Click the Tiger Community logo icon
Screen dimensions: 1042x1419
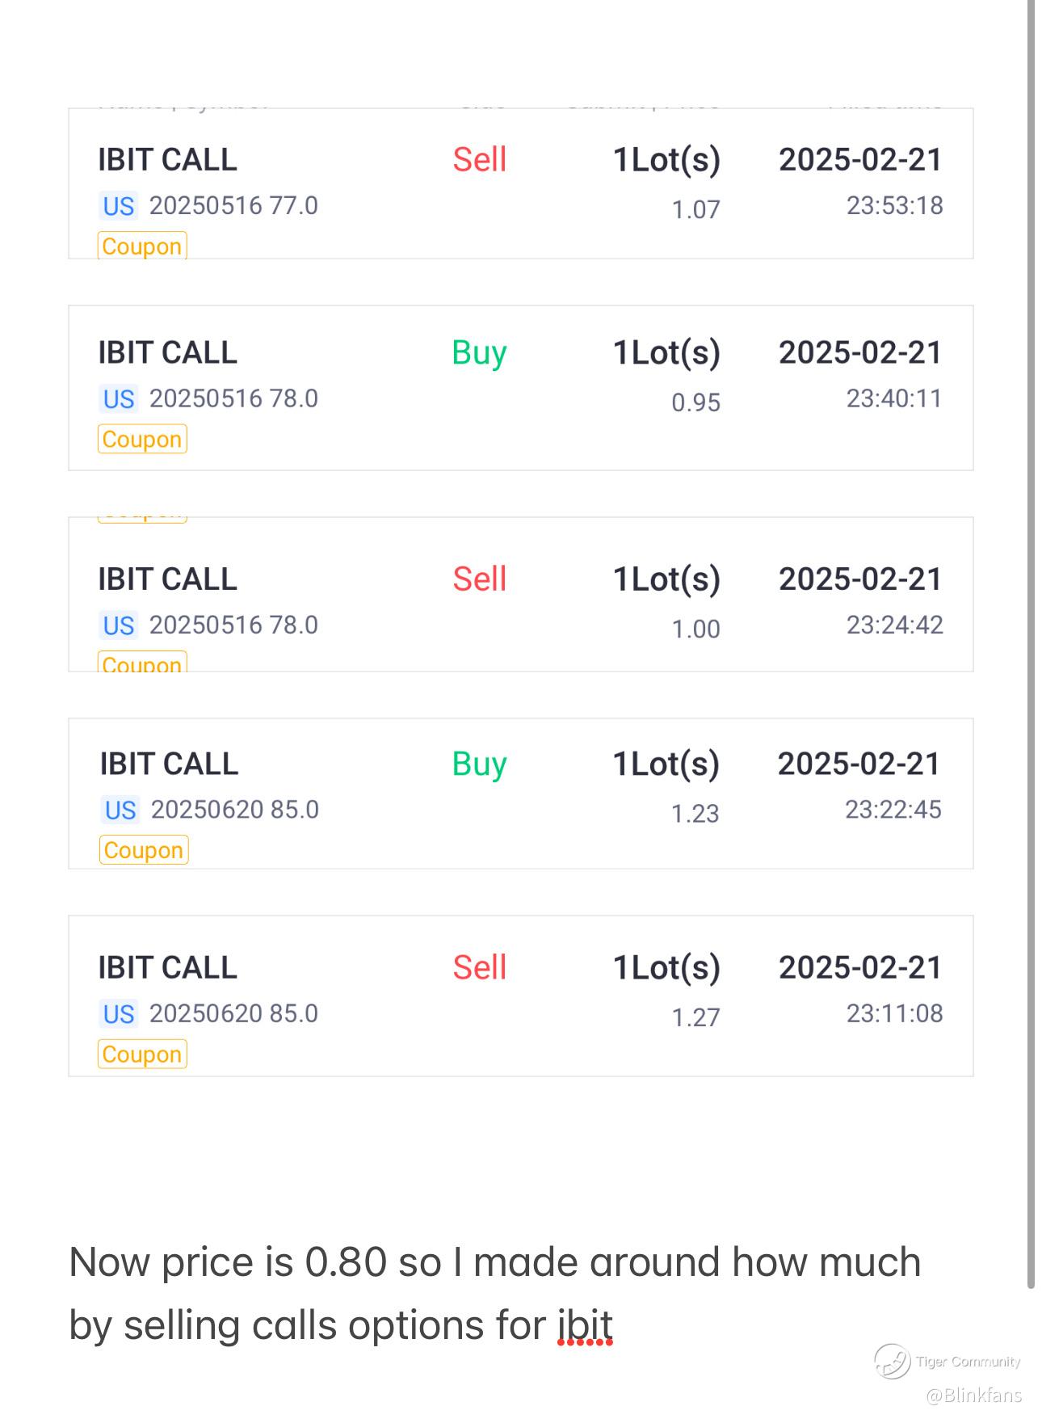tap(893, 1361)
